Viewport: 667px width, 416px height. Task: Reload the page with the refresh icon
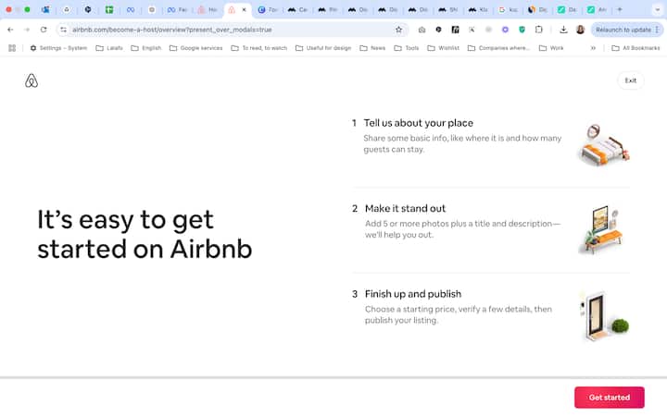(44, 30)
